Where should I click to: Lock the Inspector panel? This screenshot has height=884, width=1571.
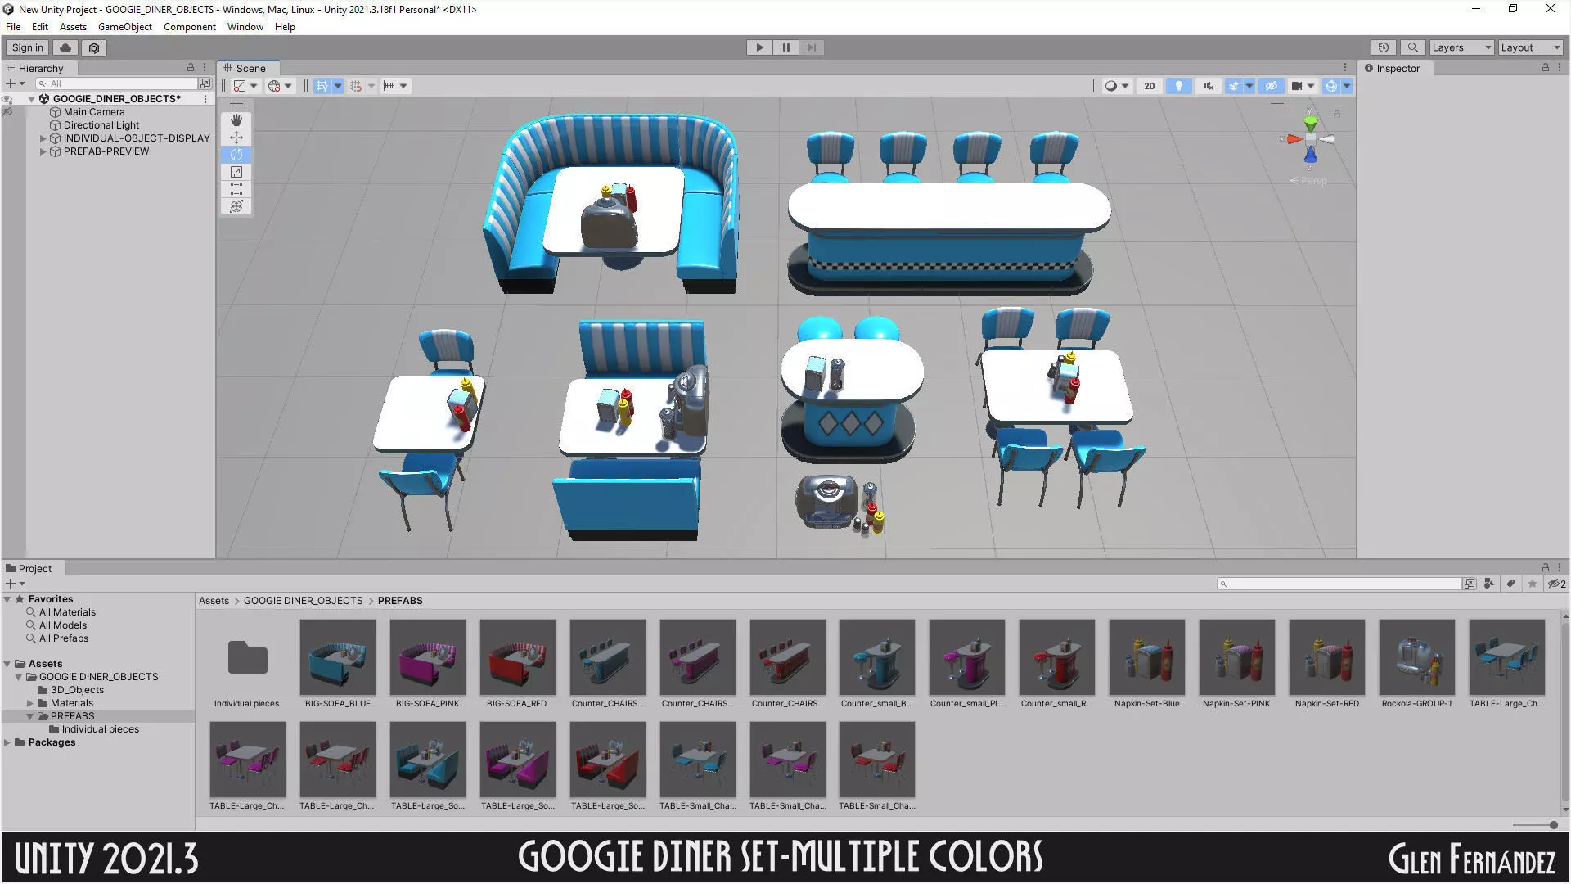click(1546, 68)
